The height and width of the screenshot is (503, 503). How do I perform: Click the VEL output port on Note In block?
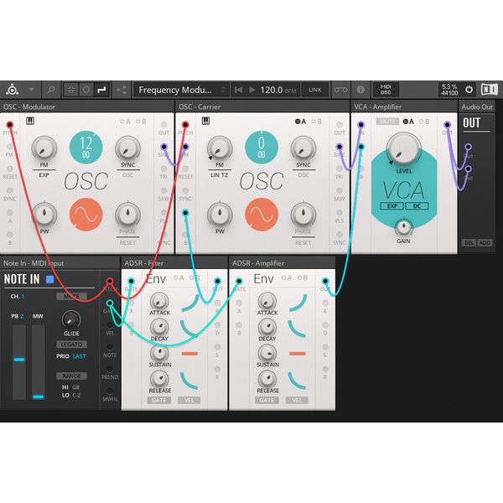110,325
